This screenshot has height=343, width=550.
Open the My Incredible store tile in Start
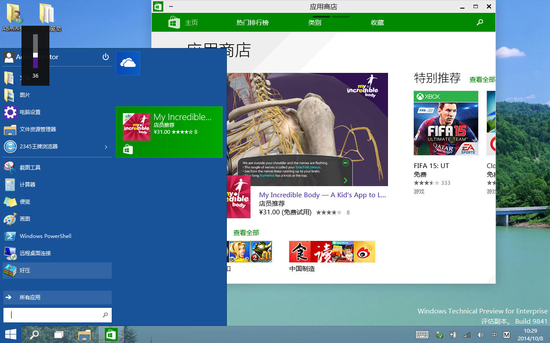tap(169, 132)
